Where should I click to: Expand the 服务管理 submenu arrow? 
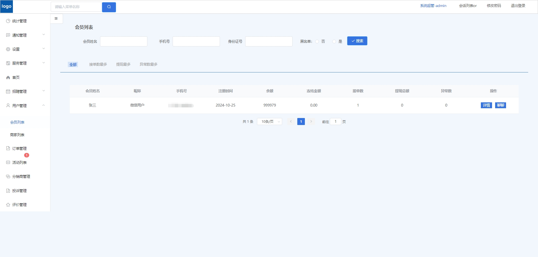click(43, 63)
